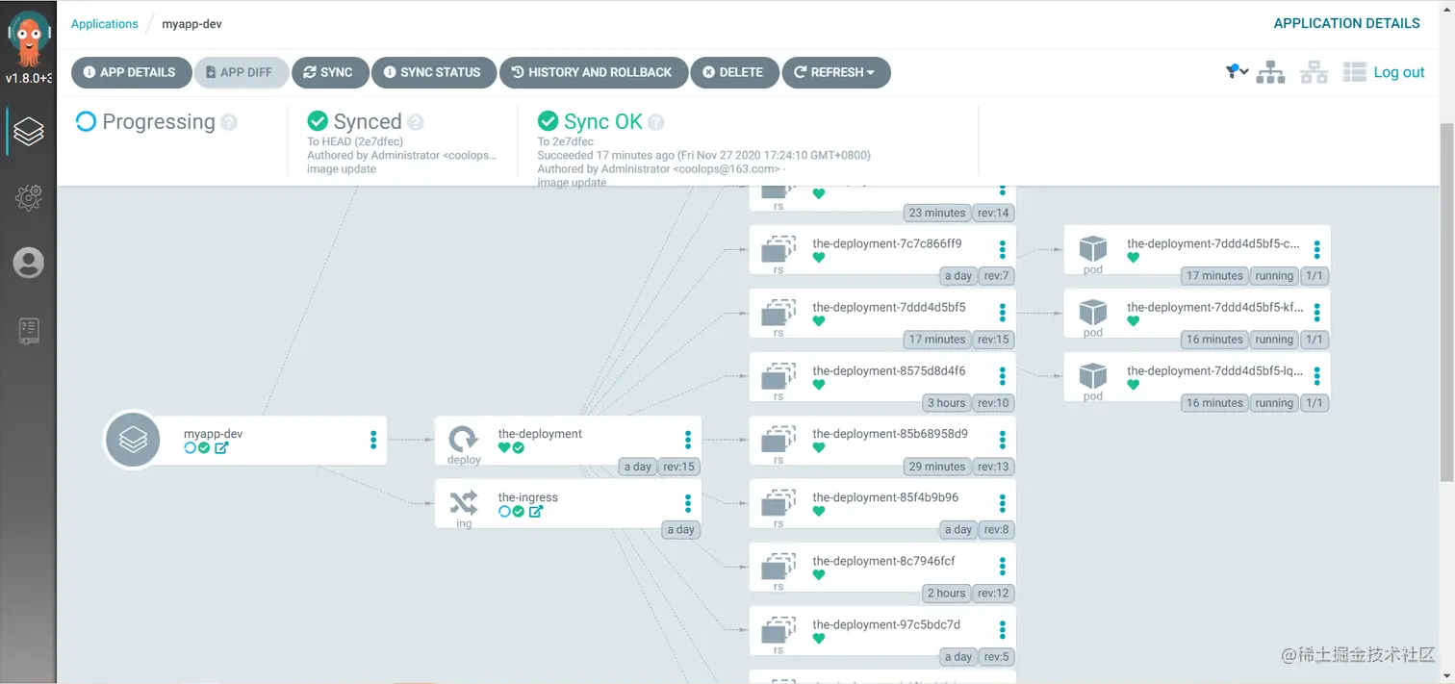The width and height of the screenshot is (1455, 684).
Task: Select pod cube icon of the-deployment-7ddd4d5bf5-kf...
Action: point(1093,312)
